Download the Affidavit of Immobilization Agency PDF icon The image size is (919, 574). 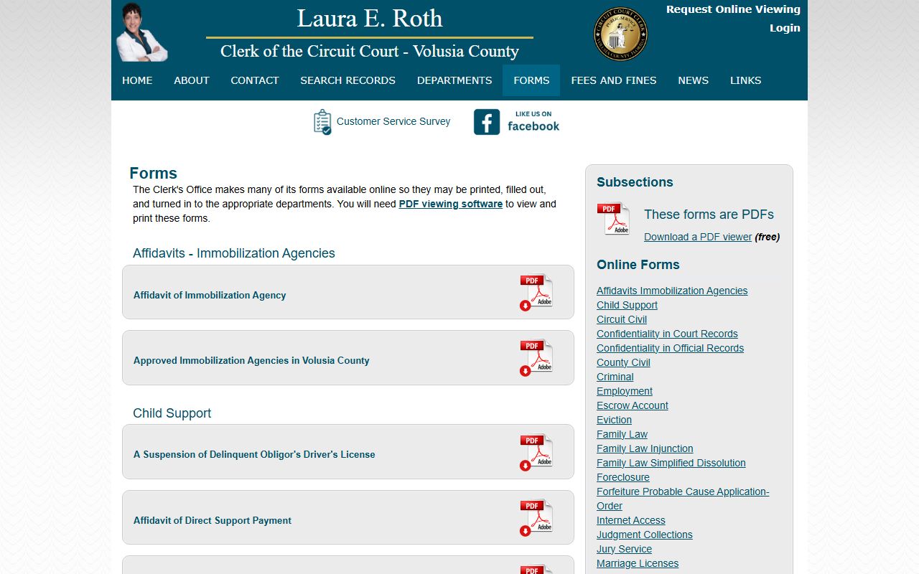click(536, 292)
